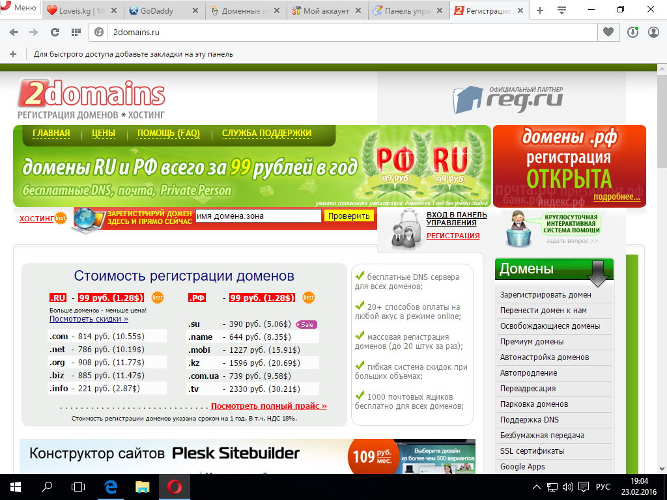The image size is (667, 500).
Task: Click the support operator help icon
Action: (x=519, y=229)
